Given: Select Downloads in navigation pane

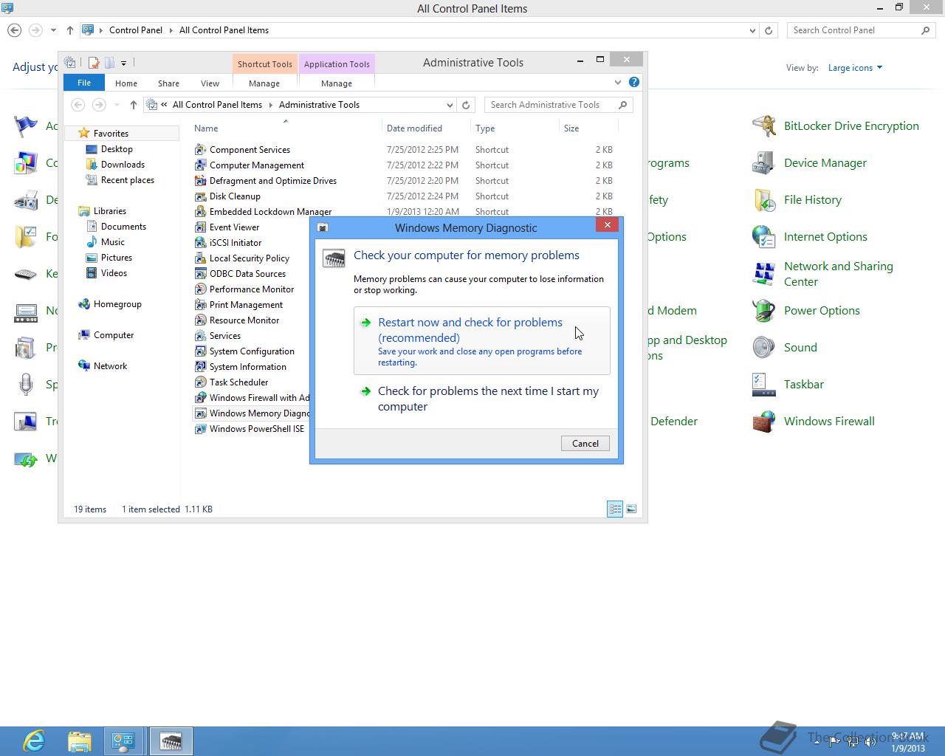Looking at the screenshot, I should (123, 165).
